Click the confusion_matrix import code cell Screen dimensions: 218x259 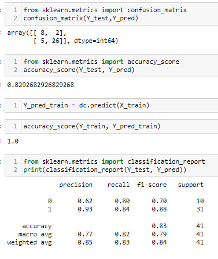[112, 14]
